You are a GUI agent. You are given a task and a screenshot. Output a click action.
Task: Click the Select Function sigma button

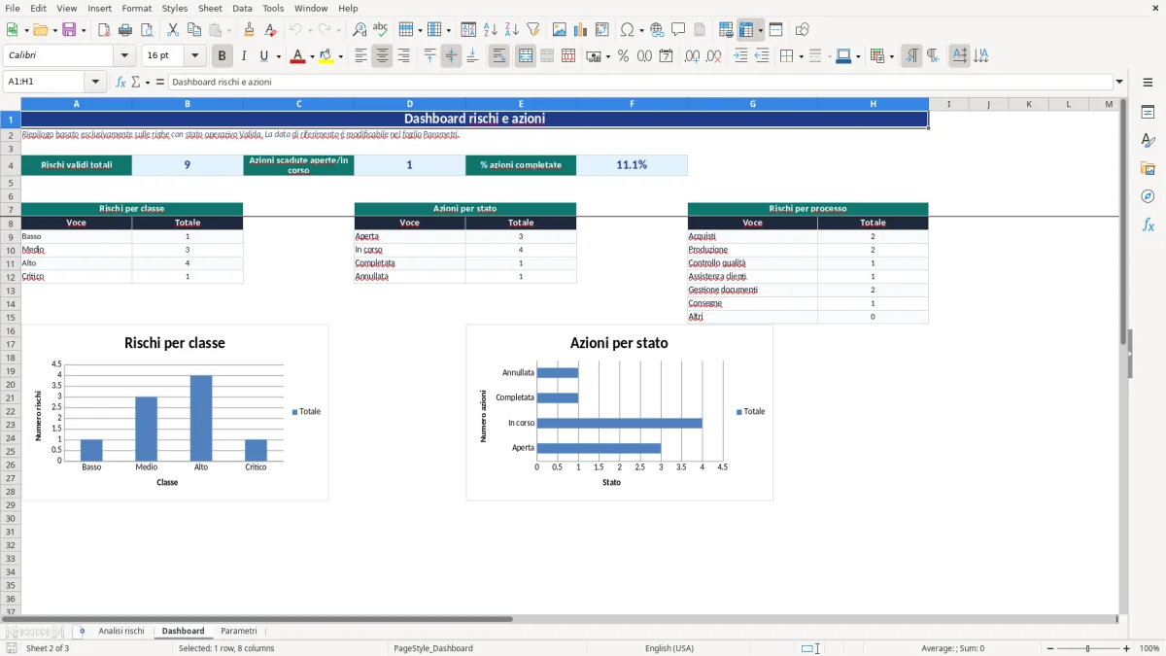(136, 83)
